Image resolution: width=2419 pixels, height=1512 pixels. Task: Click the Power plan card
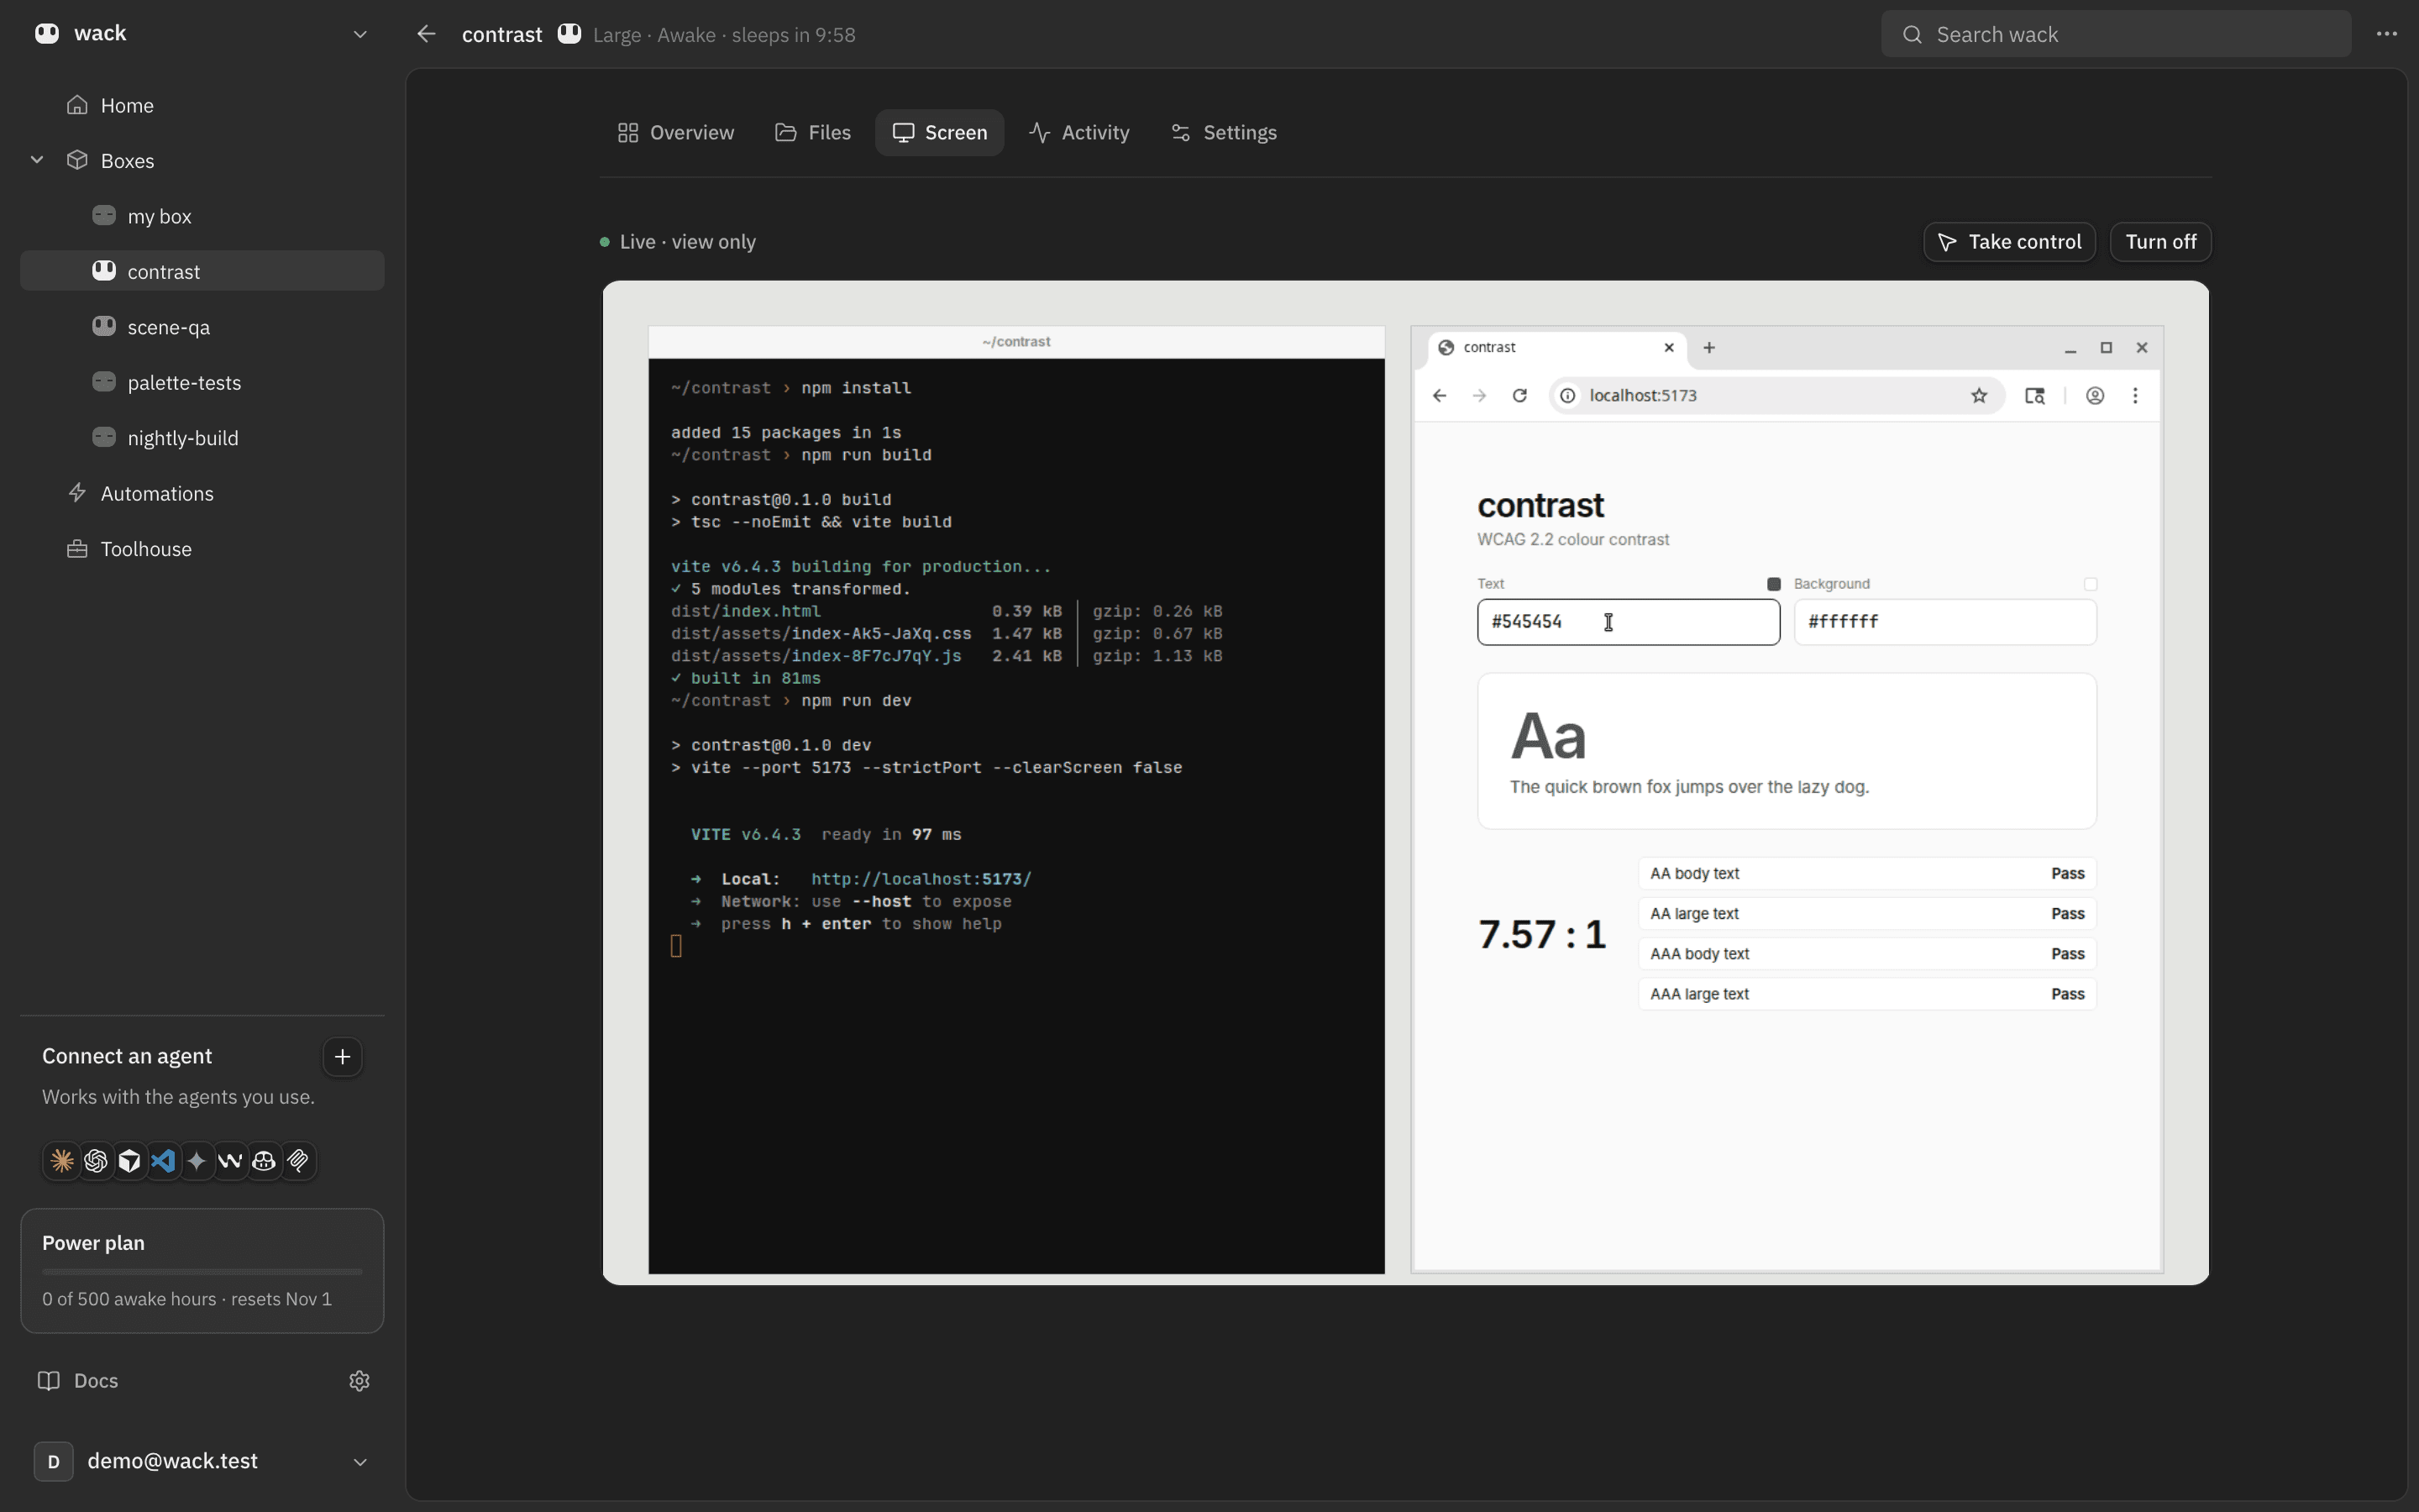coord(202,1271)
